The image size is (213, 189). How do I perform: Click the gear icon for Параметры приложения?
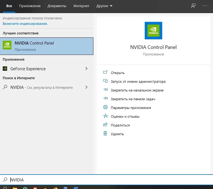click(x=105, y=107)
